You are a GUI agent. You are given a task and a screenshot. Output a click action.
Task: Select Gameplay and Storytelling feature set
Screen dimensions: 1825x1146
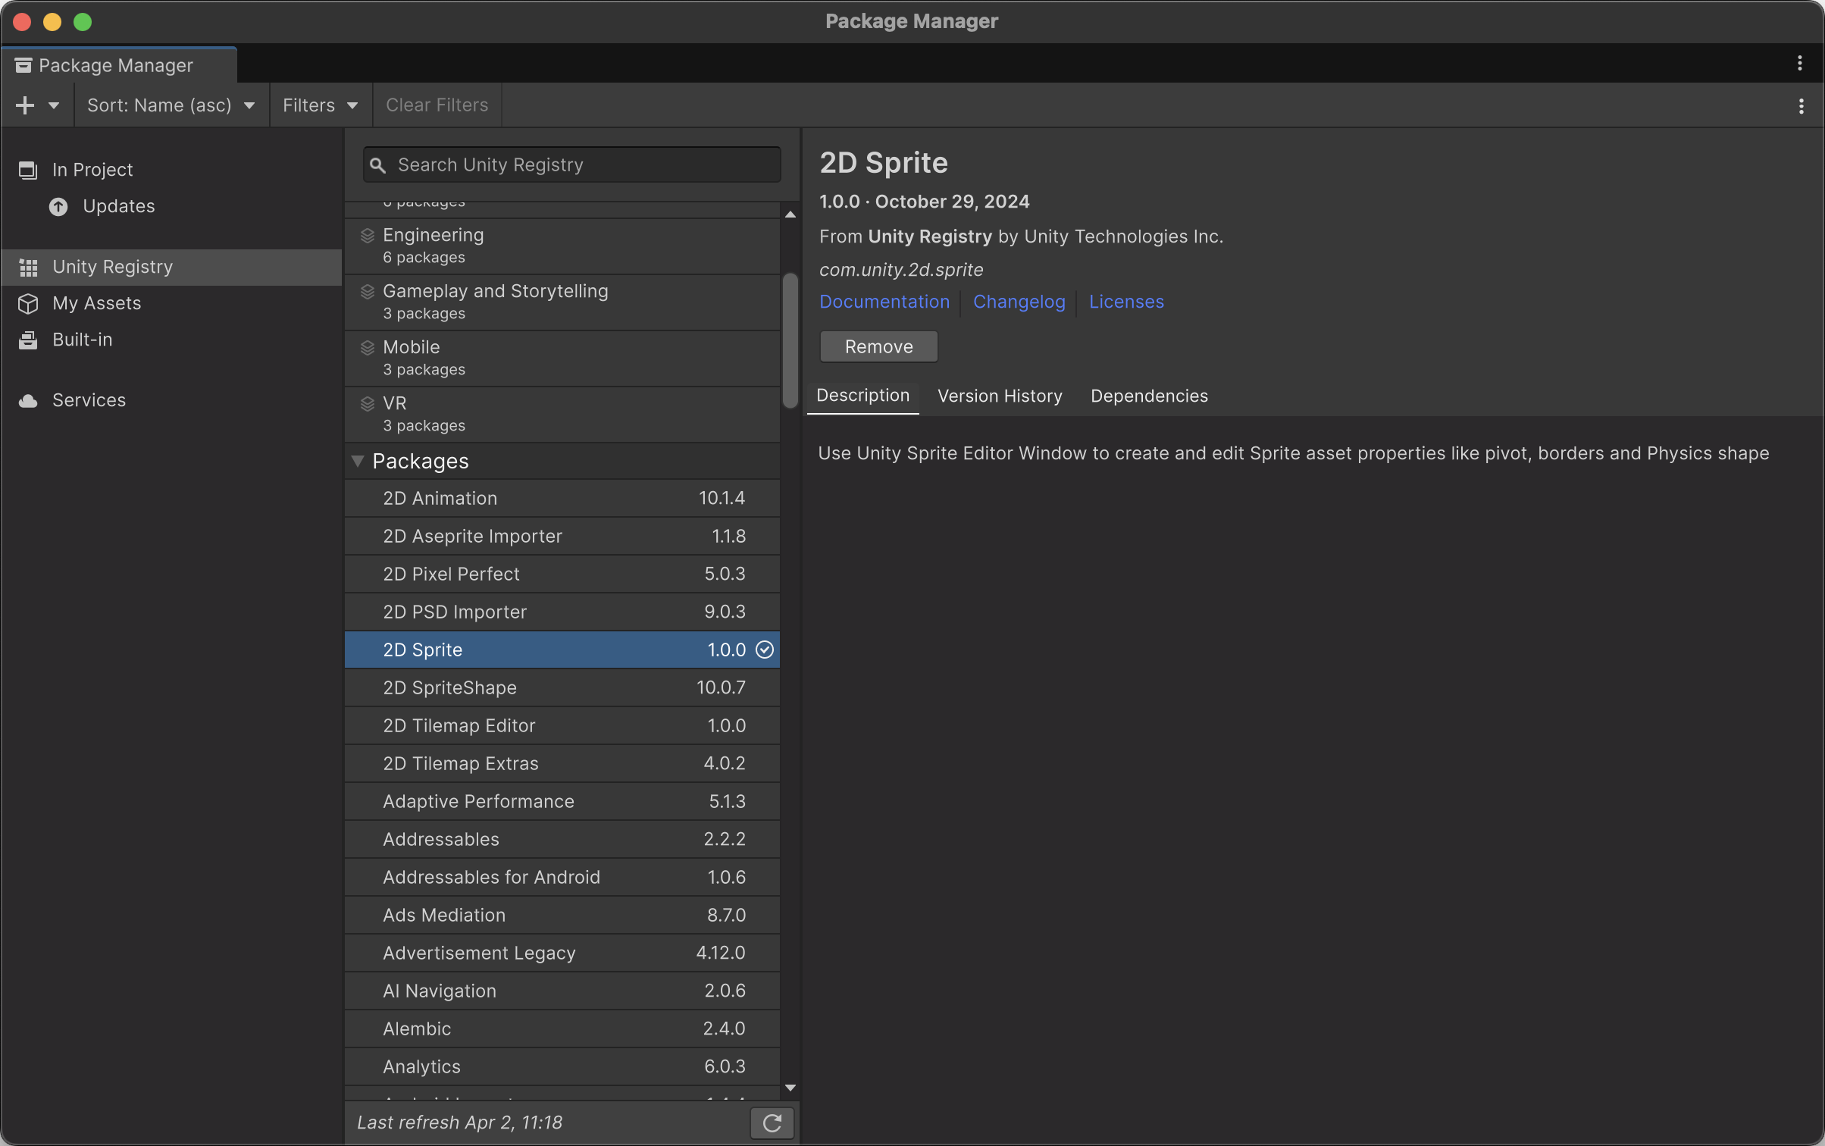562,302
